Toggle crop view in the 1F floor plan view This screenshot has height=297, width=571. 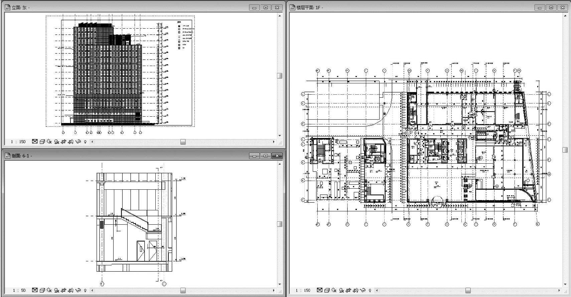[x=348, y=290]
